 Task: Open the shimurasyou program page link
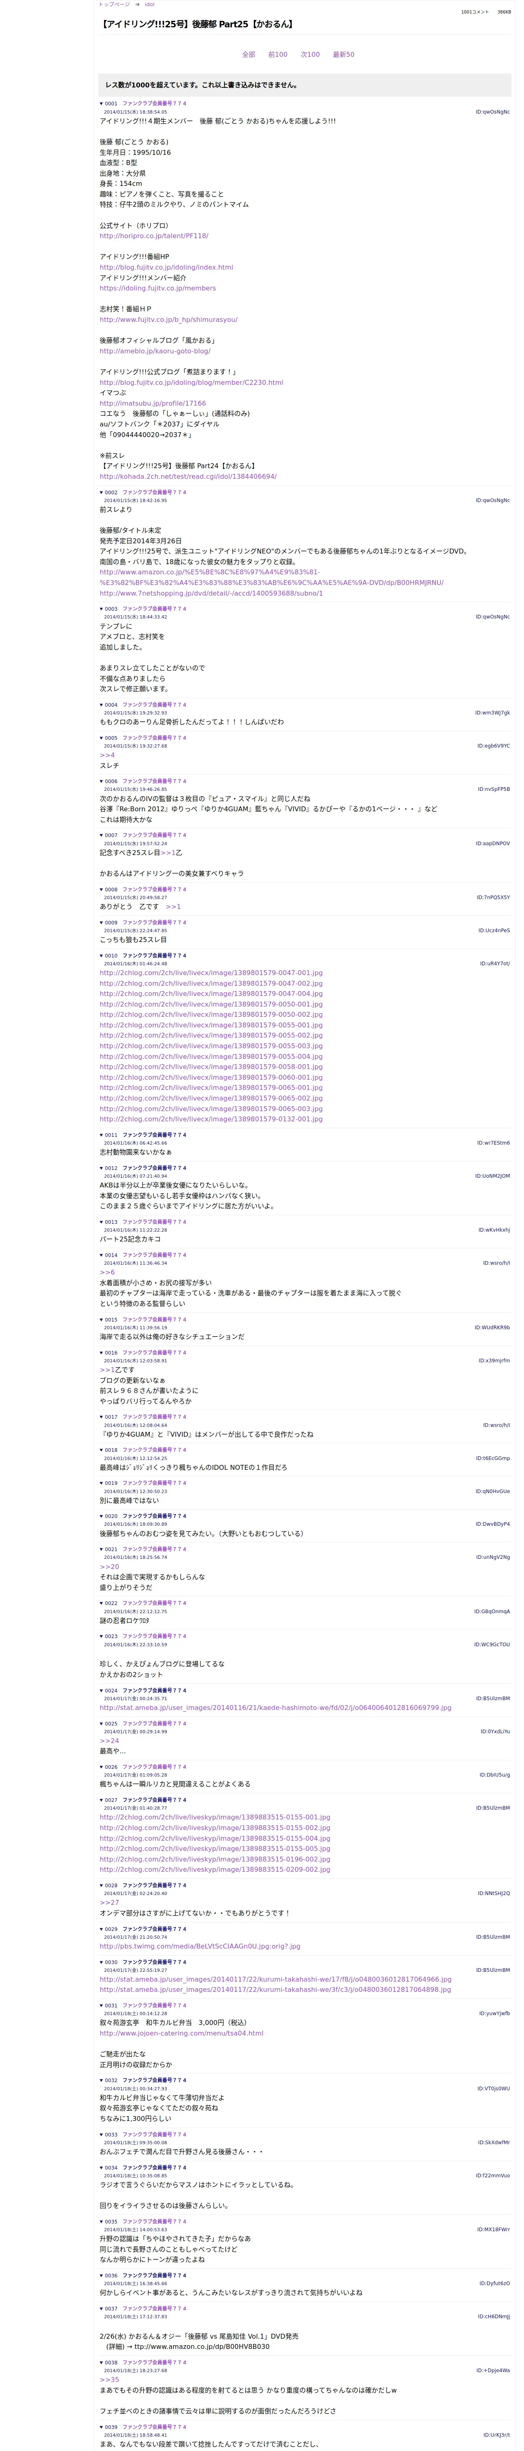click(x=168, y=320)
